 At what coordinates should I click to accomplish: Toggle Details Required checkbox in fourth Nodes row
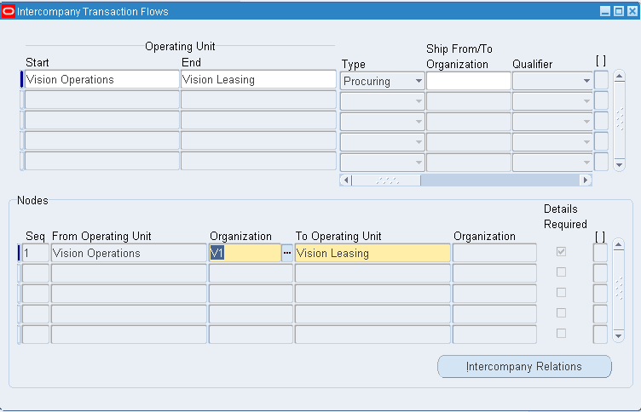click(561, 312)
